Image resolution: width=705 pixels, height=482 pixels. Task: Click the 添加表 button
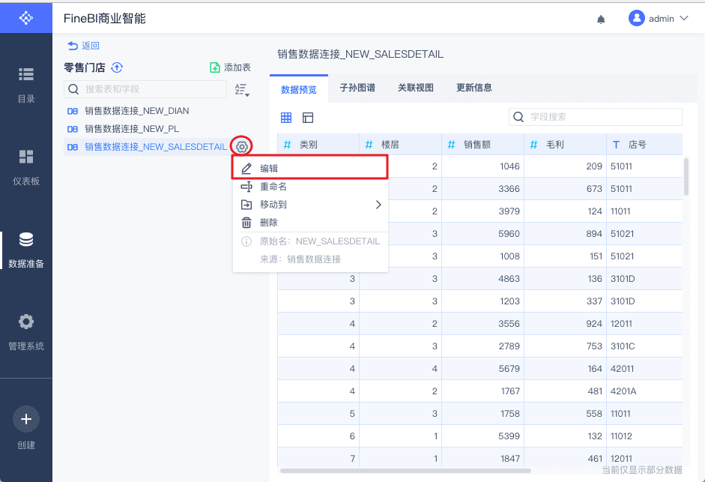point(230,67)
